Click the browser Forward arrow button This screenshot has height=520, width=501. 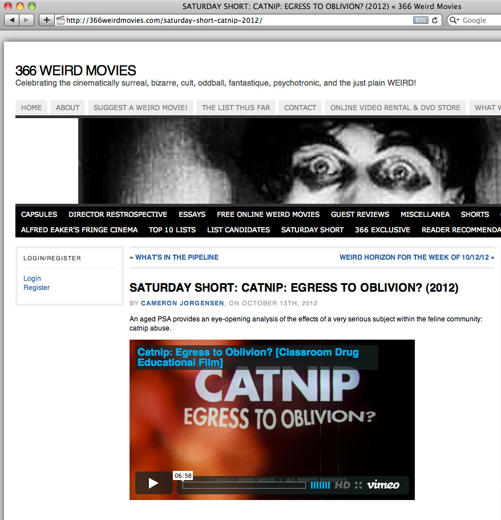(x=27, y=20)
